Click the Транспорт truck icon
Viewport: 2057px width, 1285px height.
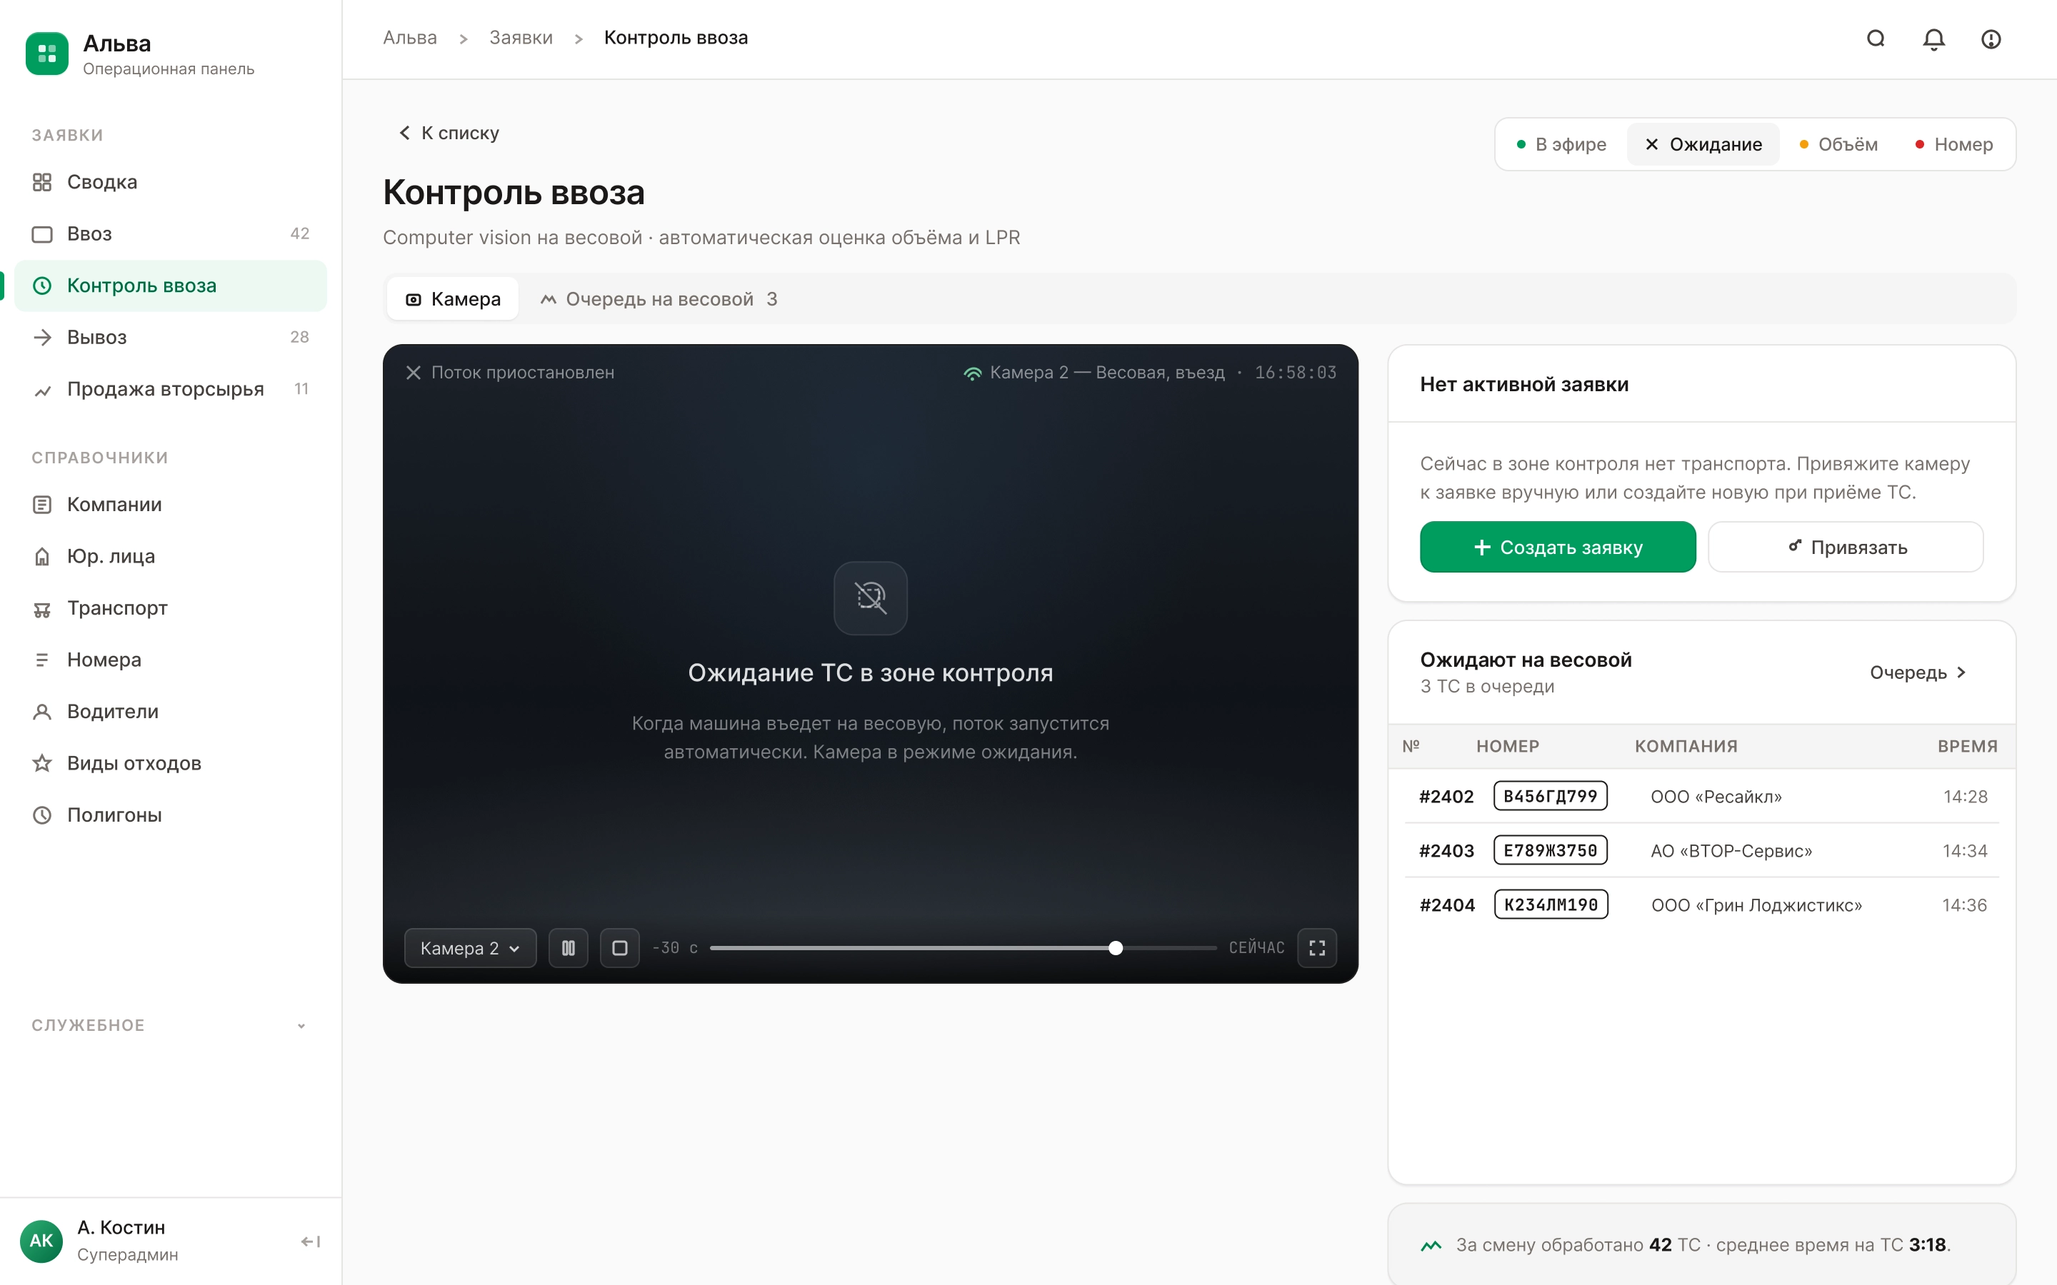click(x=41, y=608)
